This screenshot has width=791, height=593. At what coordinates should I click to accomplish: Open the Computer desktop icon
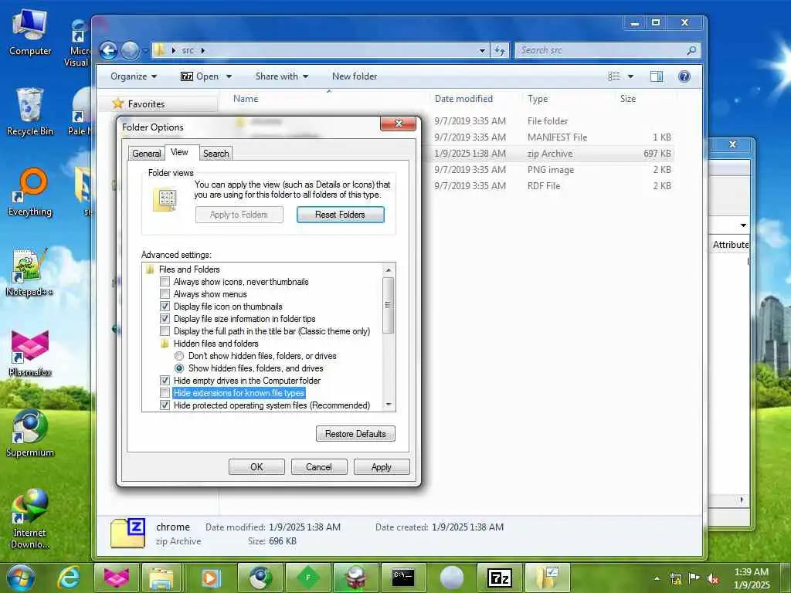[x=30, y=32]
